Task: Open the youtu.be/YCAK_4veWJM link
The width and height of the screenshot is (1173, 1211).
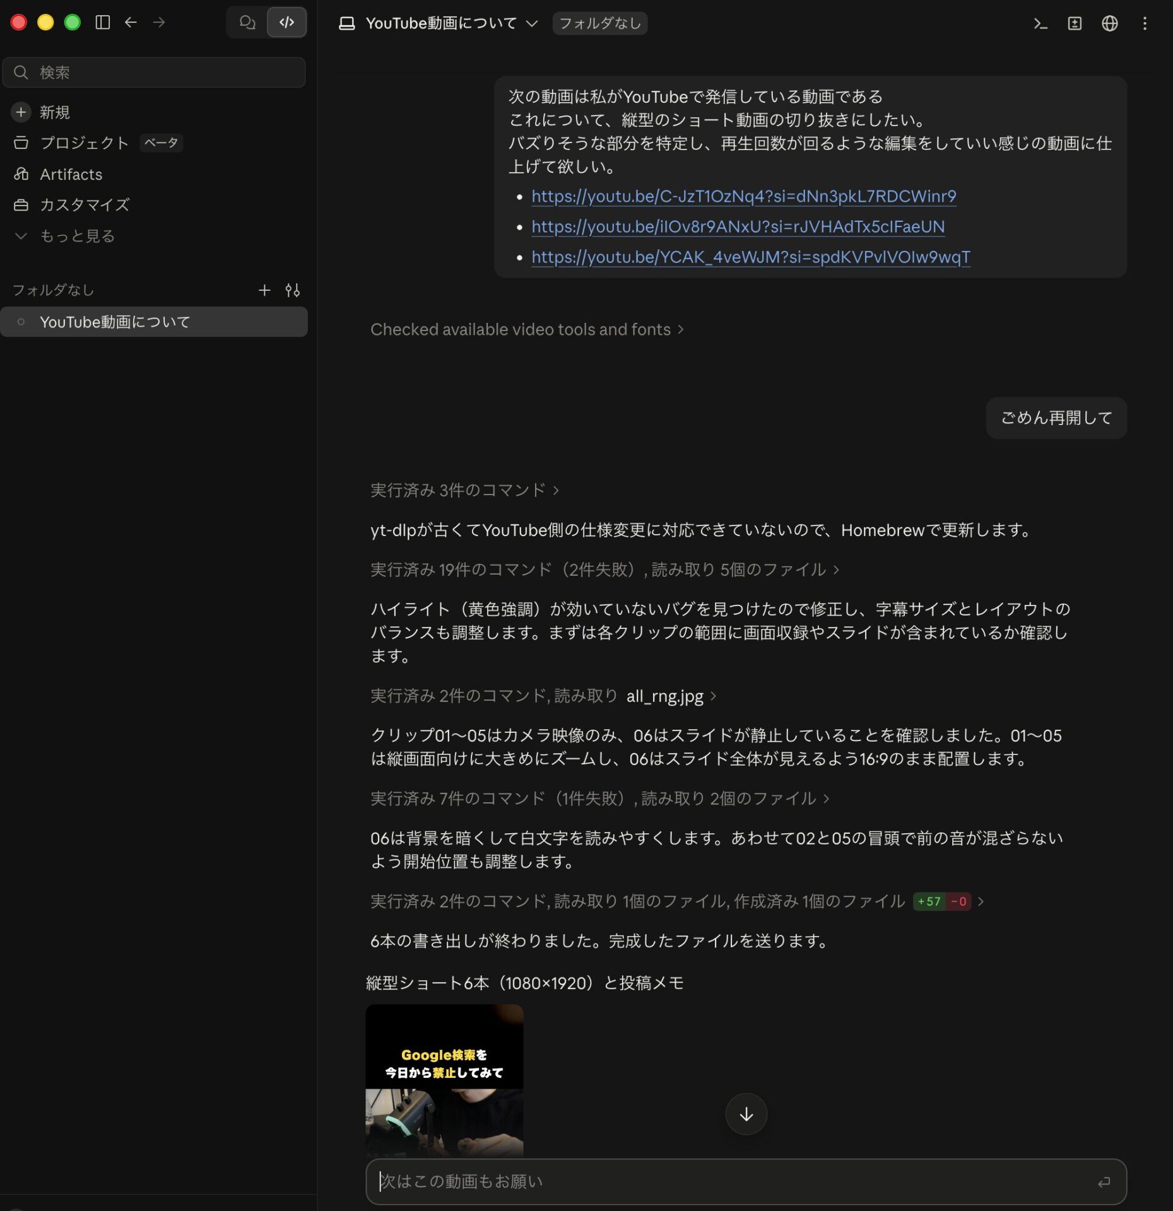Action: coord(751,257)
